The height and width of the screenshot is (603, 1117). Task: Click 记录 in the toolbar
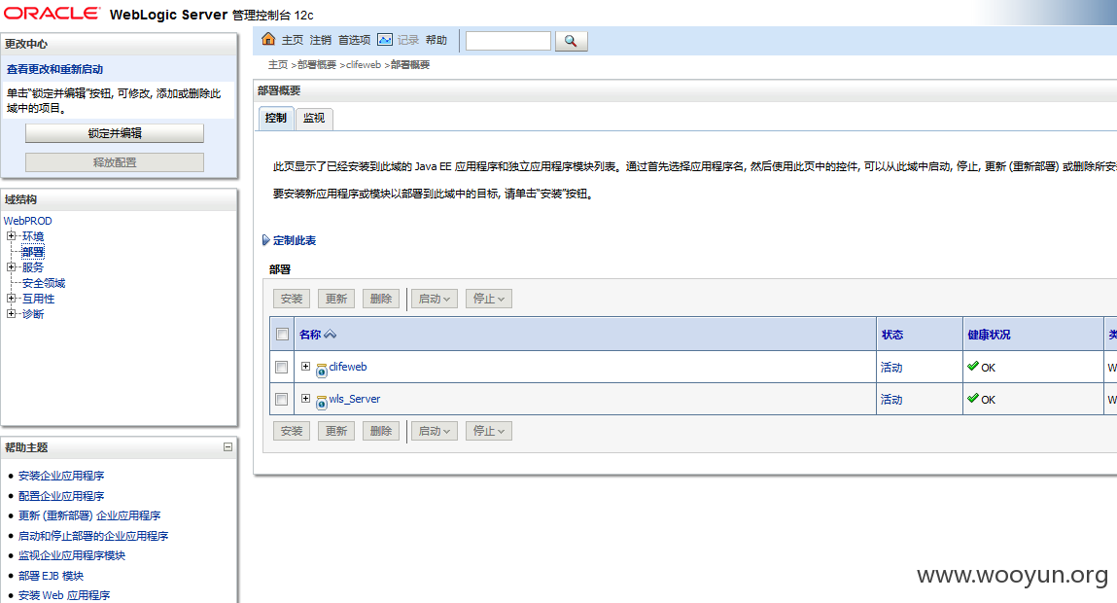tap(408, 40)
